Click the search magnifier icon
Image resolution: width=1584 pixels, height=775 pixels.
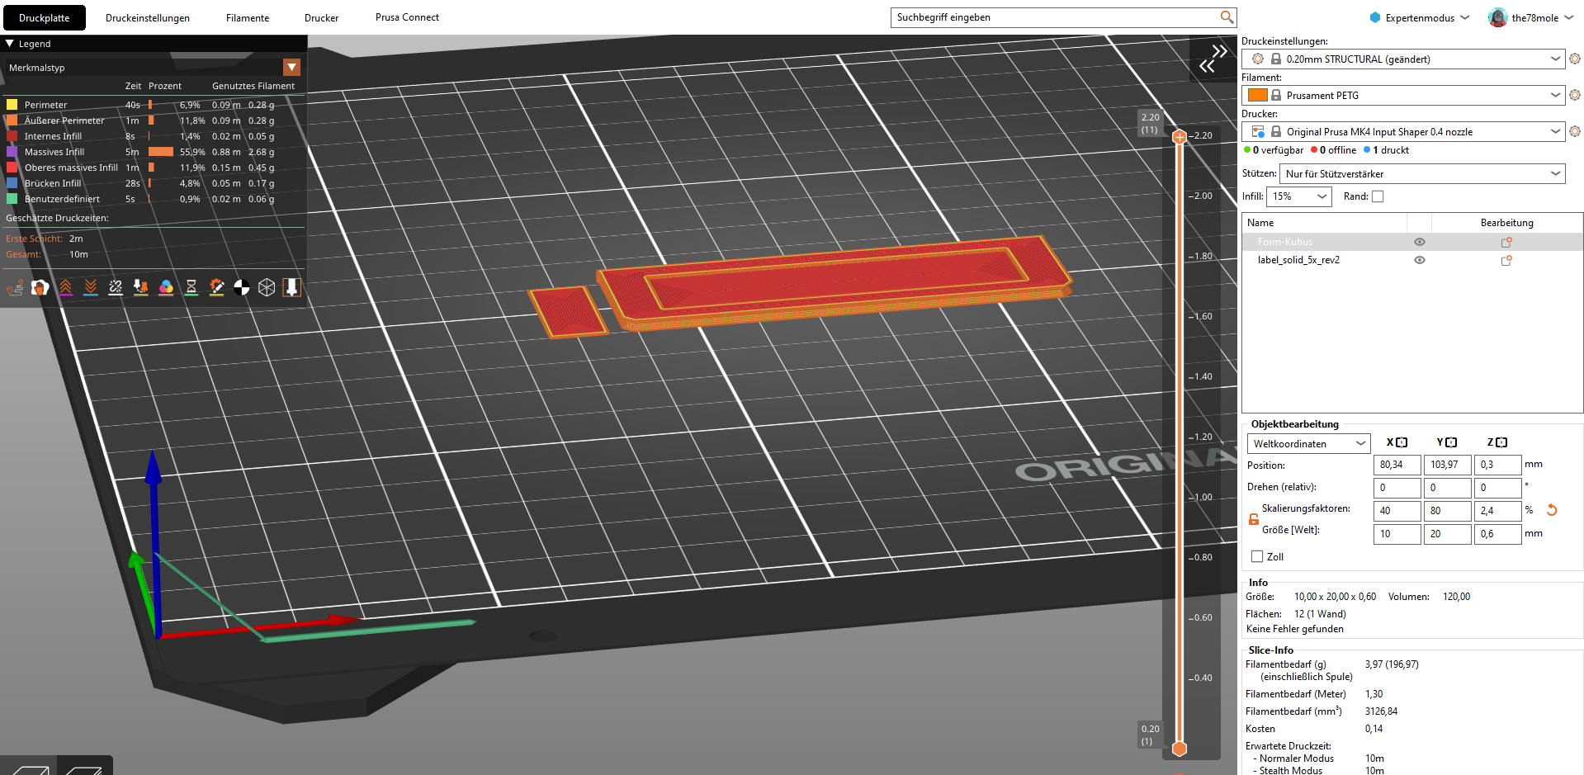pyautogui.click(x=1227, y=17)
